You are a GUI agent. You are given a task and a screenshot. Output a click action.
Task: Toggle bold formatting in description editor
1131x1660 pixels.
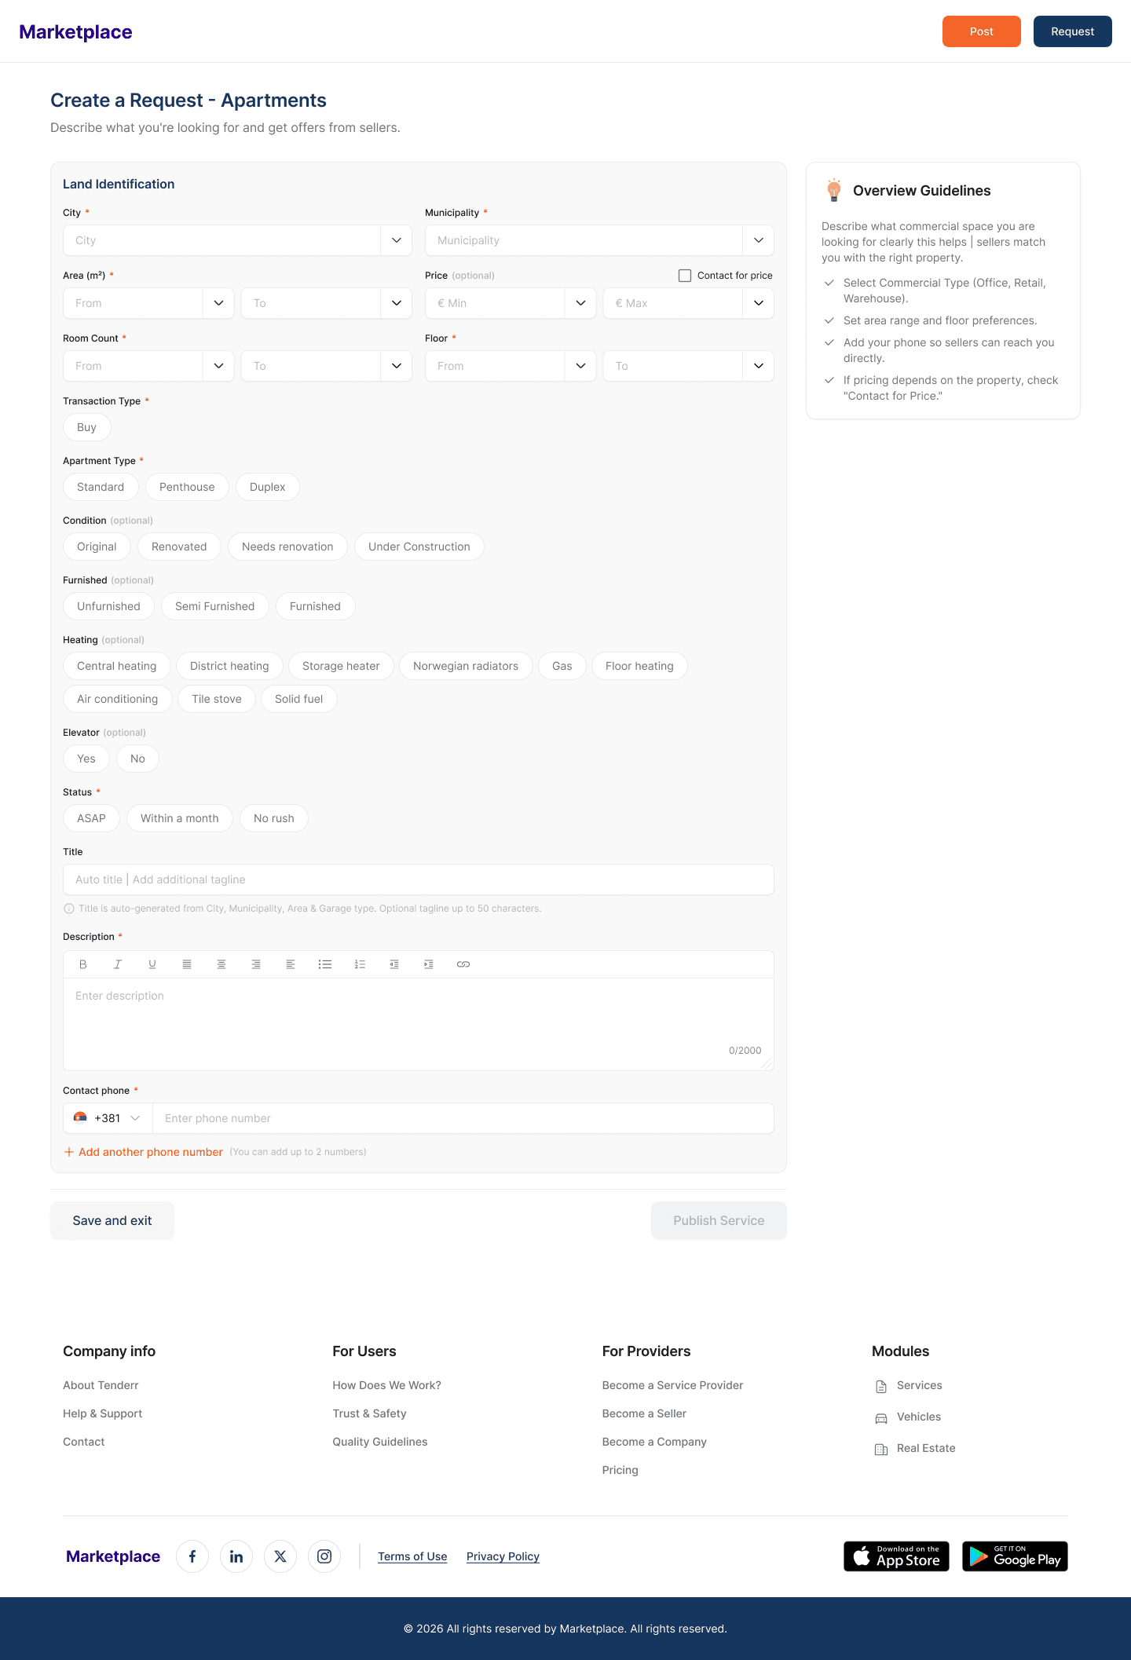coord(83,964)
